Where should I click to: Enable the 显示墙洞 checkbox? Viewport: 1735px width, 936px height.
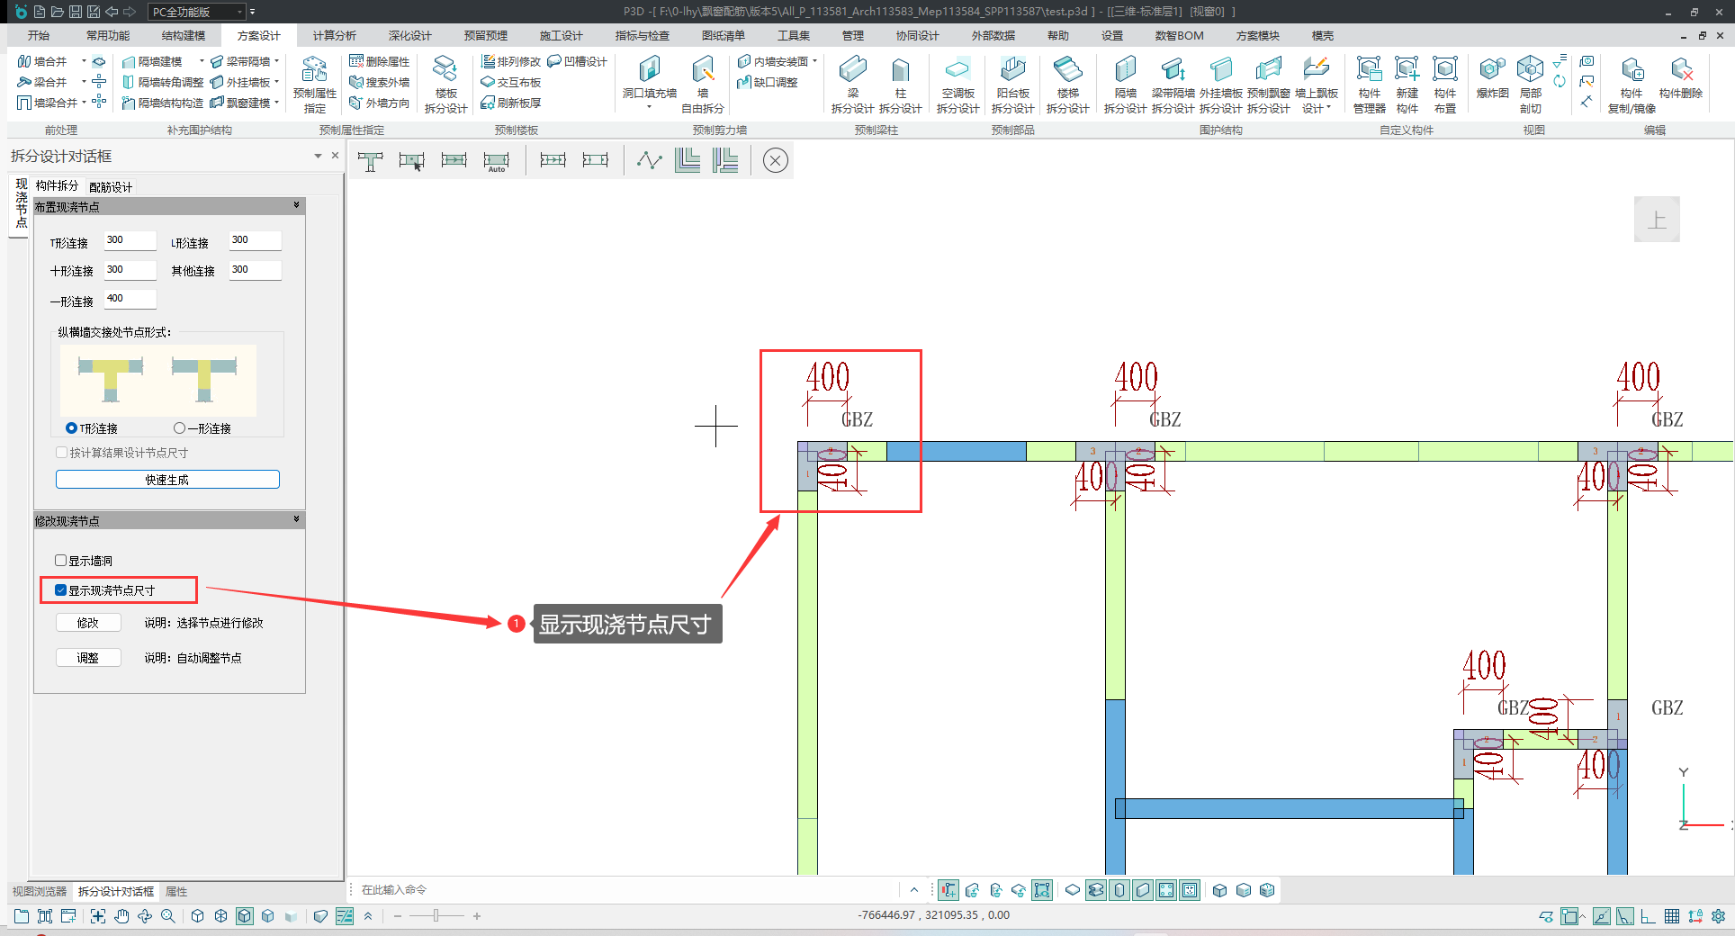[61, 561]
